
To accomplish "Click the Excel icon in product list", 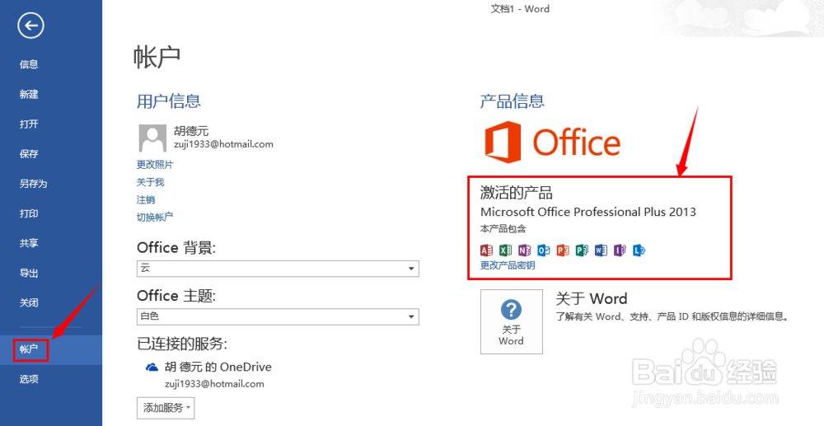I will pyautogui.click(x=506, y=250).
